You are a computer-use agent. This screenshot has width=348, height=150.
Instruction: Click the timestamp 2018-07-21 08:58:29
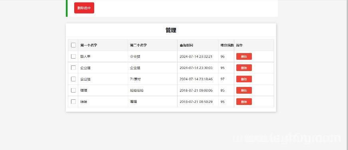coord(196,102)
